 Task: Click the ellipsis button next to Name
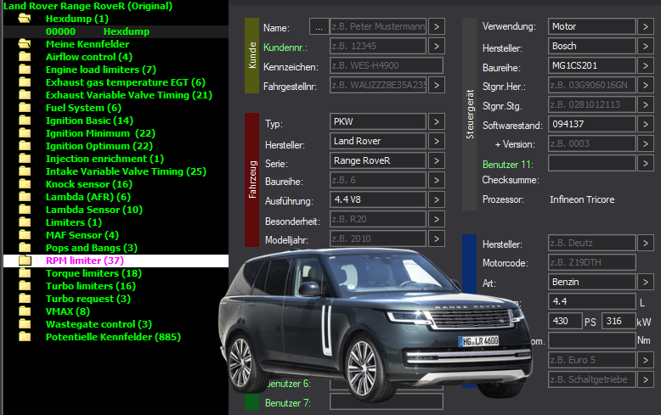pyautogui.click(x=319, y=27)
